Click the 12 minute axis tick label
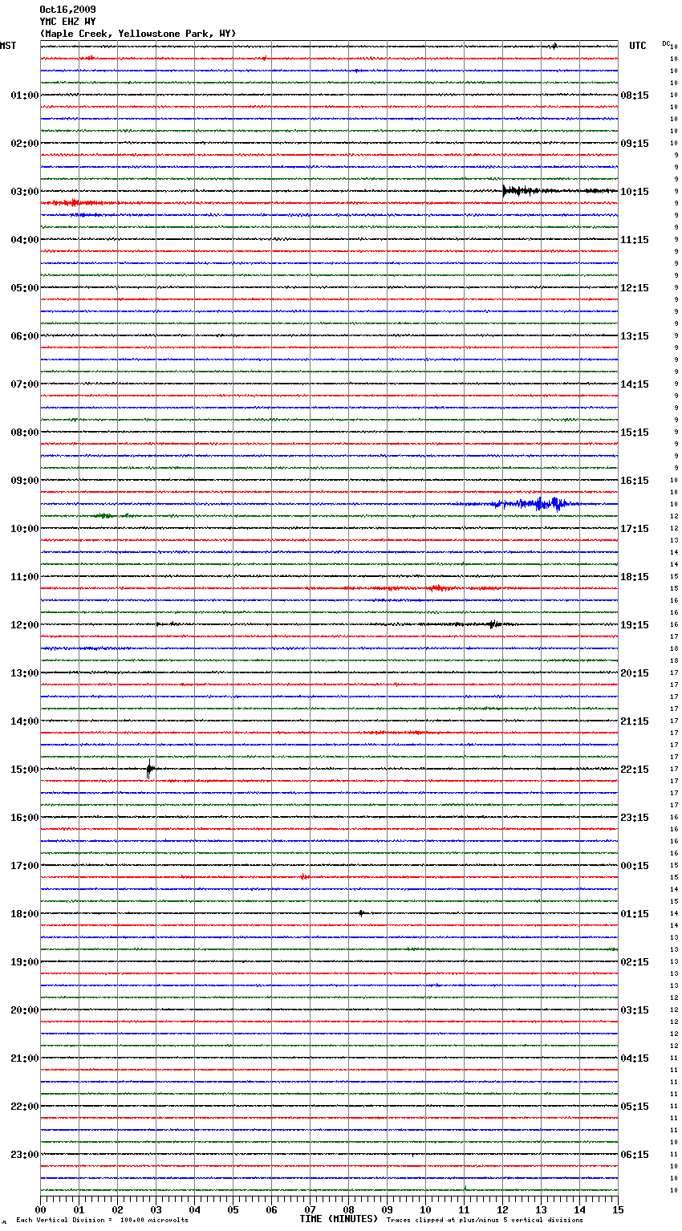 coord(502,1209)
